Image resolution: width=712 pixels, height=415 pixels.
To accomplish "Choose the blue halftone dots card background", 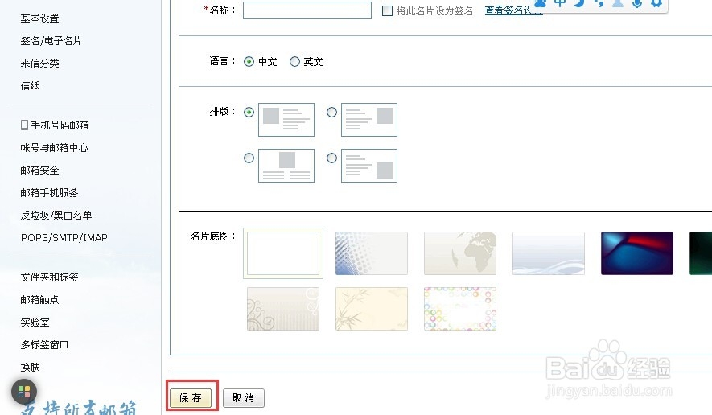I will [x=372, y=253].
